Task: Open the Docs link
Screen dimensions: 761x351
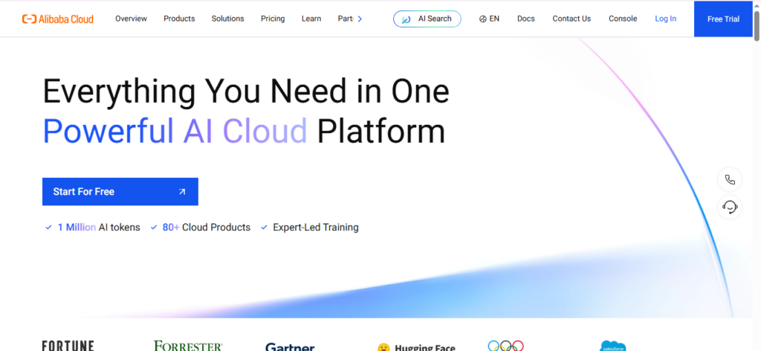Action: click(x=525, y=19)
